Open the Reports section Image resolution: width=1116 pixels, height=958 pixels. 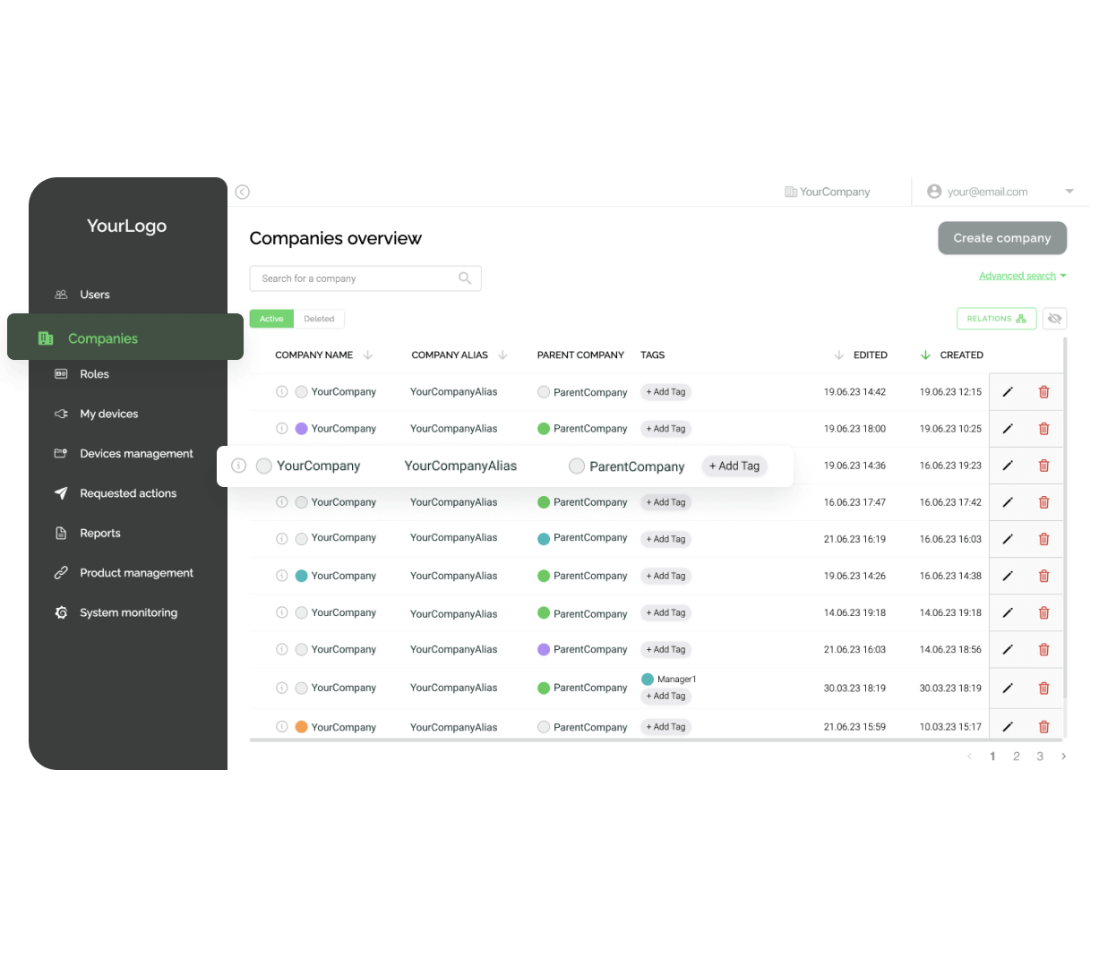tap(99, 533)
